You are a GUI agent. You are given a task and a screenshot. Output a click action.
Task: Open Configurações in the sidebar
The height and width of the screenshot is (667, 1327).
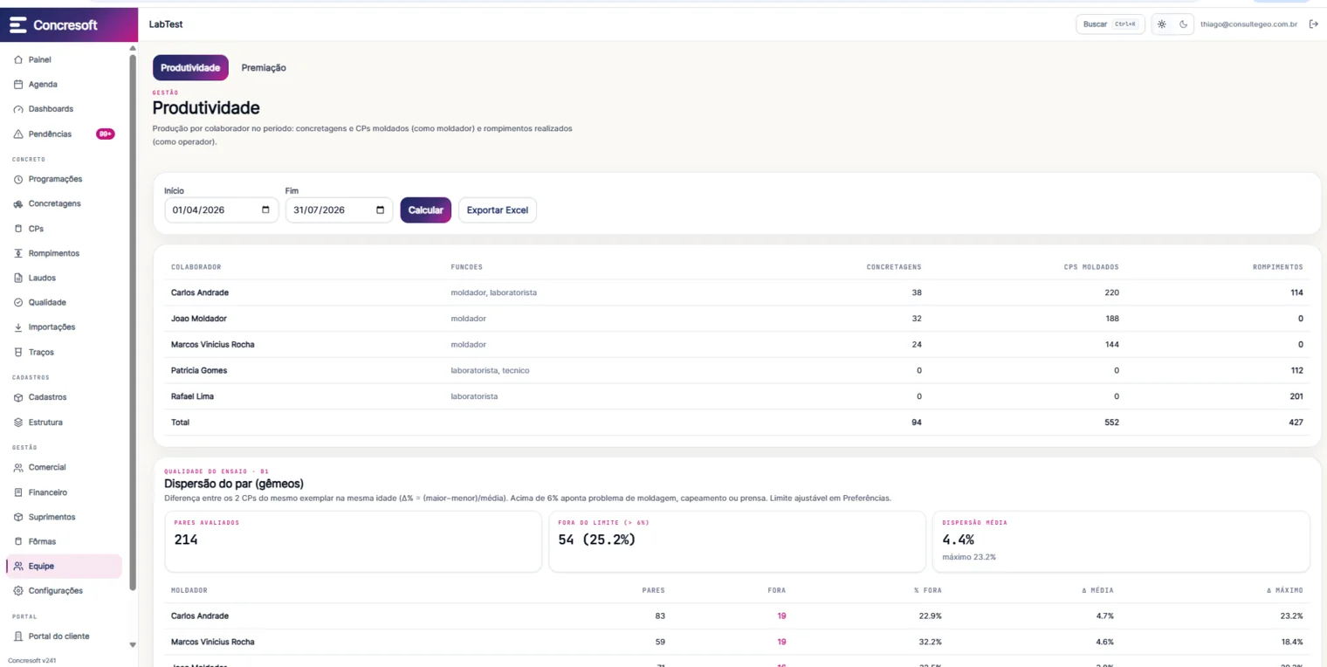coord(55,591)
